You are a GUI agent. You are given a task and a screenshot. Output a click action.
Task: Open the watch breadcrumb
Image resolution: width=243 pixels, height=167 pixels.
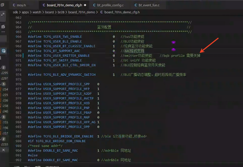click(x=37, y=12)
